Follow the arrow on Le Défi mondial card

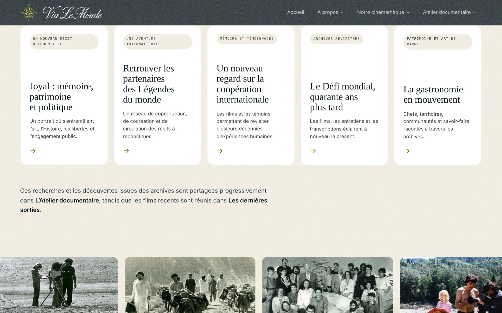coord(313,151)
